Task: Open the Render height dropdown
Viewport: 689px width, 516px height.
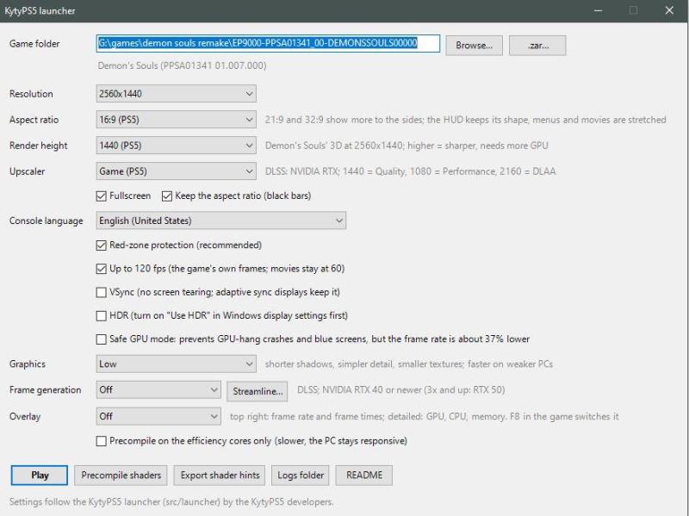Action: 177,146
